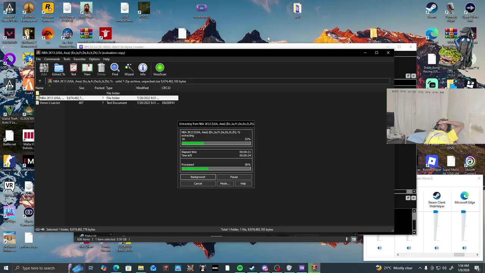Click the Delete toolbar icon
The width and height of the screenshot is (485, 273).
(x=101, y=69)
